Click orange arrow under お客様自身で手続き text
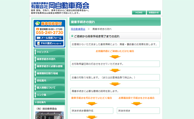This screenshot has height=119, width=194. pos(137,104)
